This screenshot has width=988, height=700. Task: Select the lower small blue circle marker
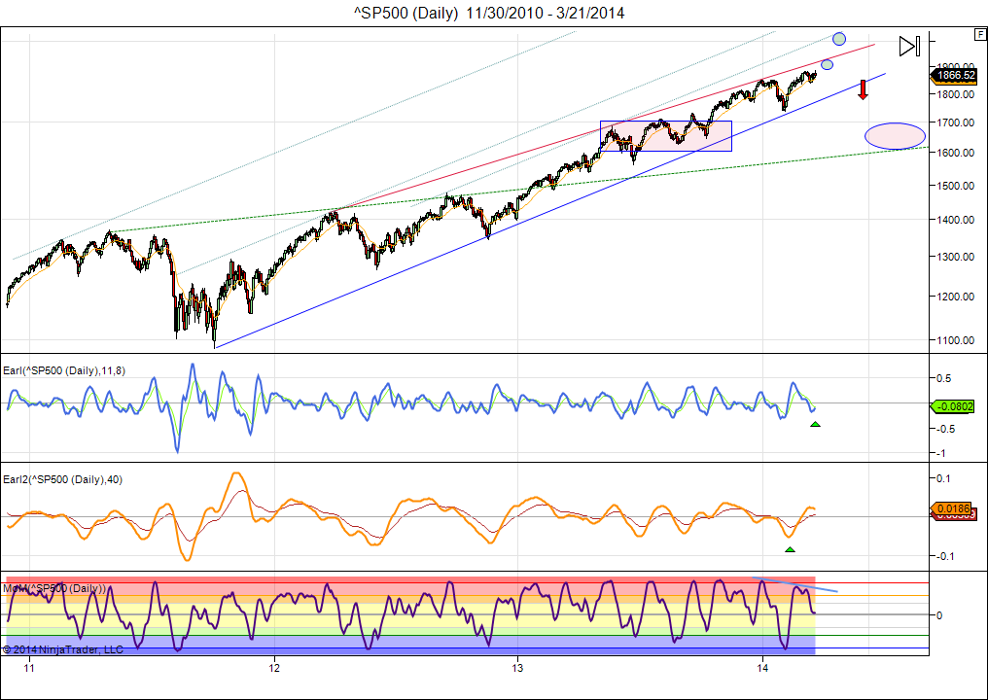coord(827,65)
